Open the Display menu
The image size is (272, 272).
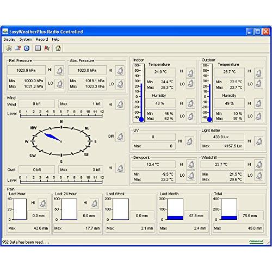pyautogui.click(x=9, y=39)
